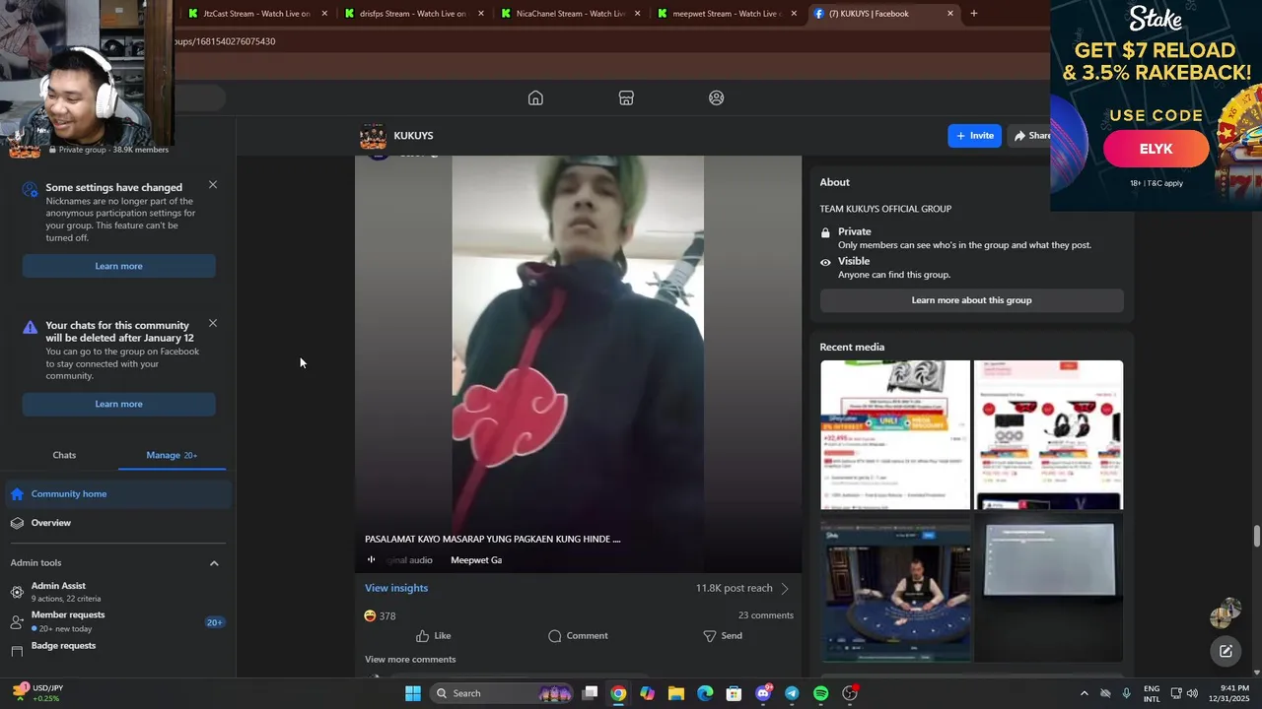Show hidden system tray icons
The width and height of the screenshot is (1262, 709).
click(x=1085, y=693)
